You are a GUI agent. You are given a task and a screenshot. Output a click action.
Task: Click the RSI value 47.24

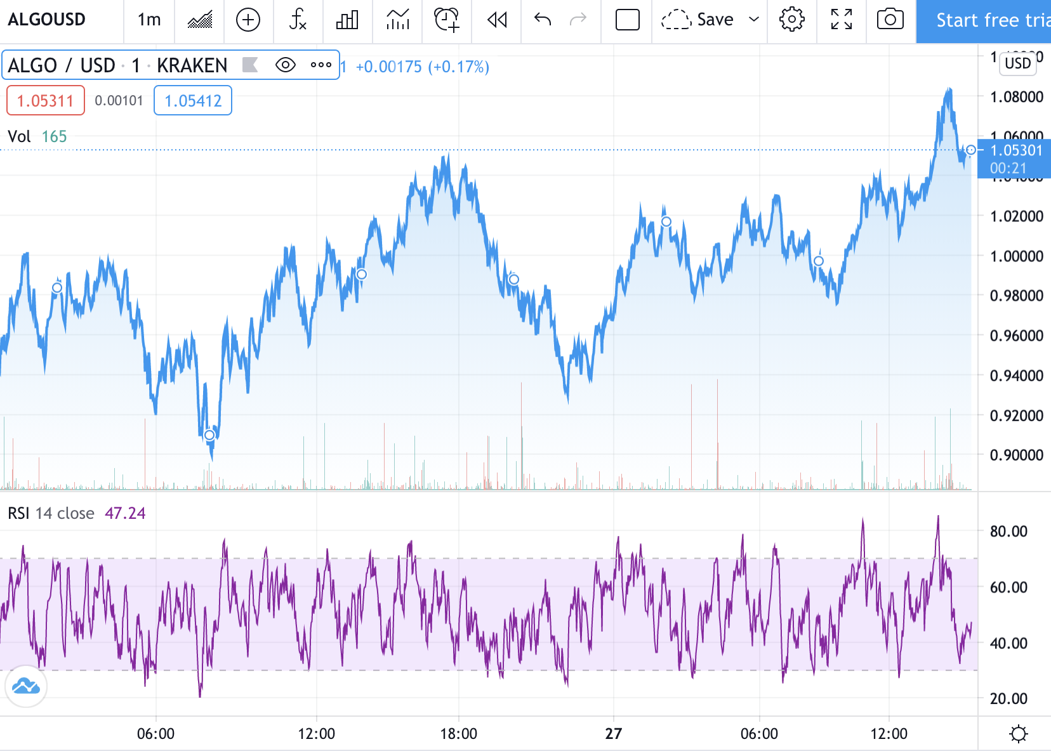(125, 513)
